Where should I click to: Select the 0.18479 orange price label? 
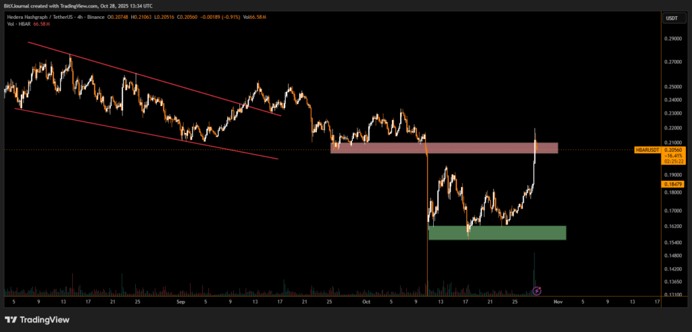(675, 184)
